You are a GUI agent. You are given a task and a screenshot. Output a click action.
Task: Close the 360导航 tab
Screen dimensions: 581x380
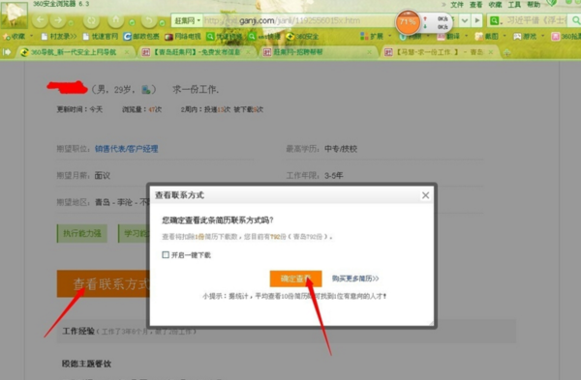pos(127,52)
